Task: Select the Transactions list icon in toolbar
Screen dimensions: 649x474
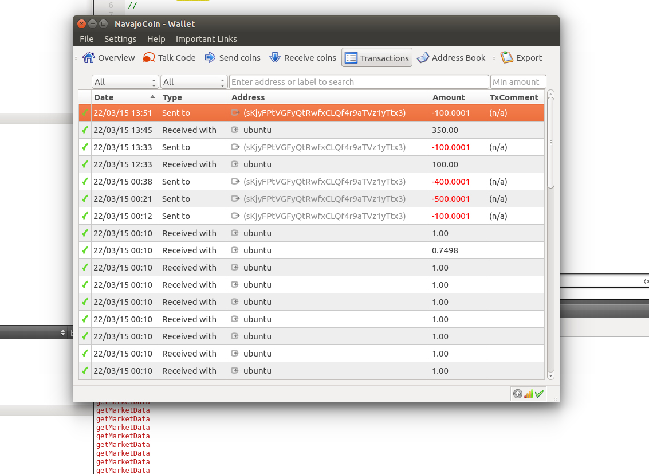Action: click(x=351, y=58)
